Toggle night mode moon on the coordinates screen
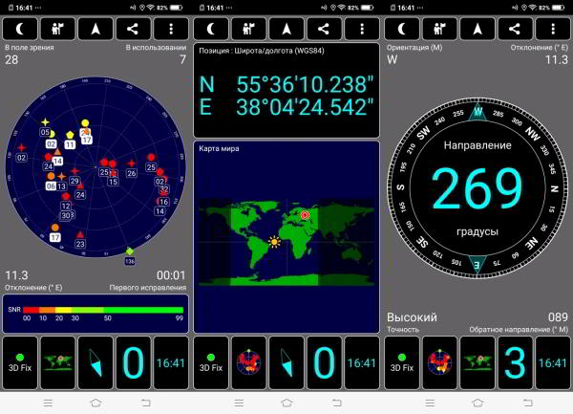The width and height of the screenshot is (573, 414). tap(210, 29)
